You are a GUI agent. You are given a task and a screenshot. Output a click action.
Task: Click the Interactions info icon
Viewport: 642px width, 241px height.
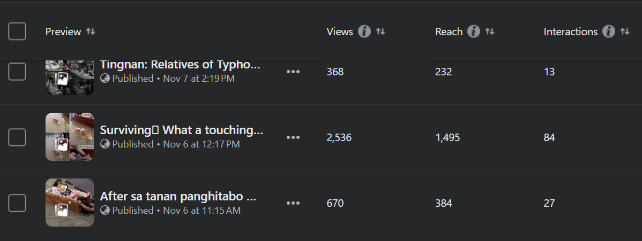pyautogui.click(x=608, y=32)
